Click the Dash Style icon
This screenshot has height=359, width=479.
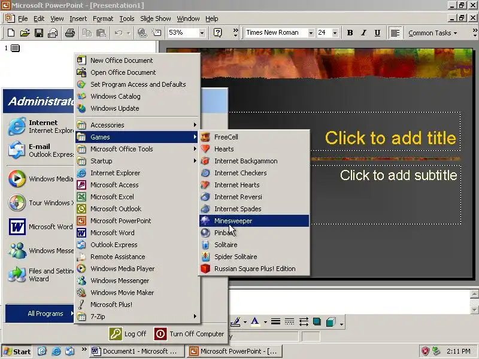pyautogui.click(x=289, y=321)
